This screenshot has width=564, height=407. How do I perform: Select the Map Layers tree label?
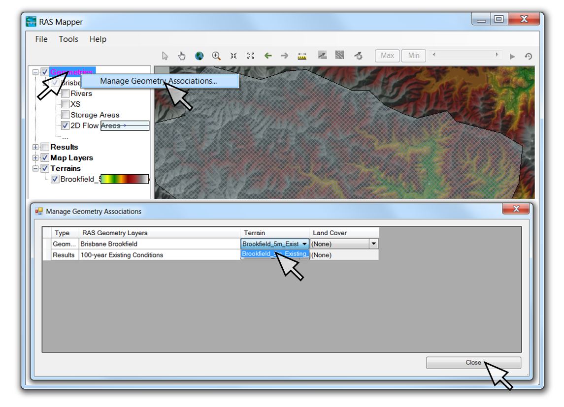71,157
